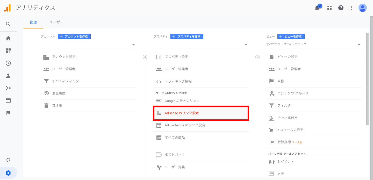The height and width of the screenshot is (180, 373).
Task: Click the アカウントを作成 button
Action: pos(74,37)
